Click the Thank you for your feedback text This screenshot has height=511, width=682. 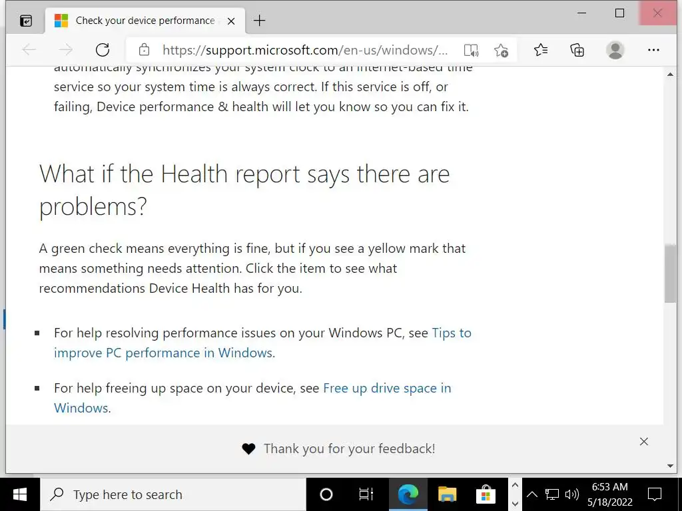click(349, 448)
